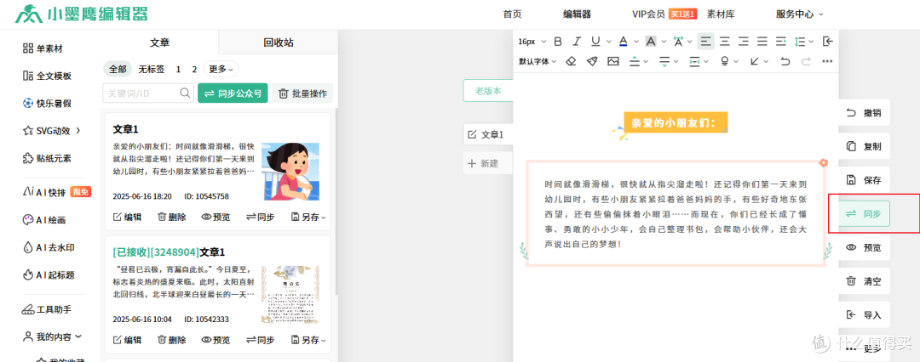Click the redo arrow in the editor toolbar

(806, 61)
